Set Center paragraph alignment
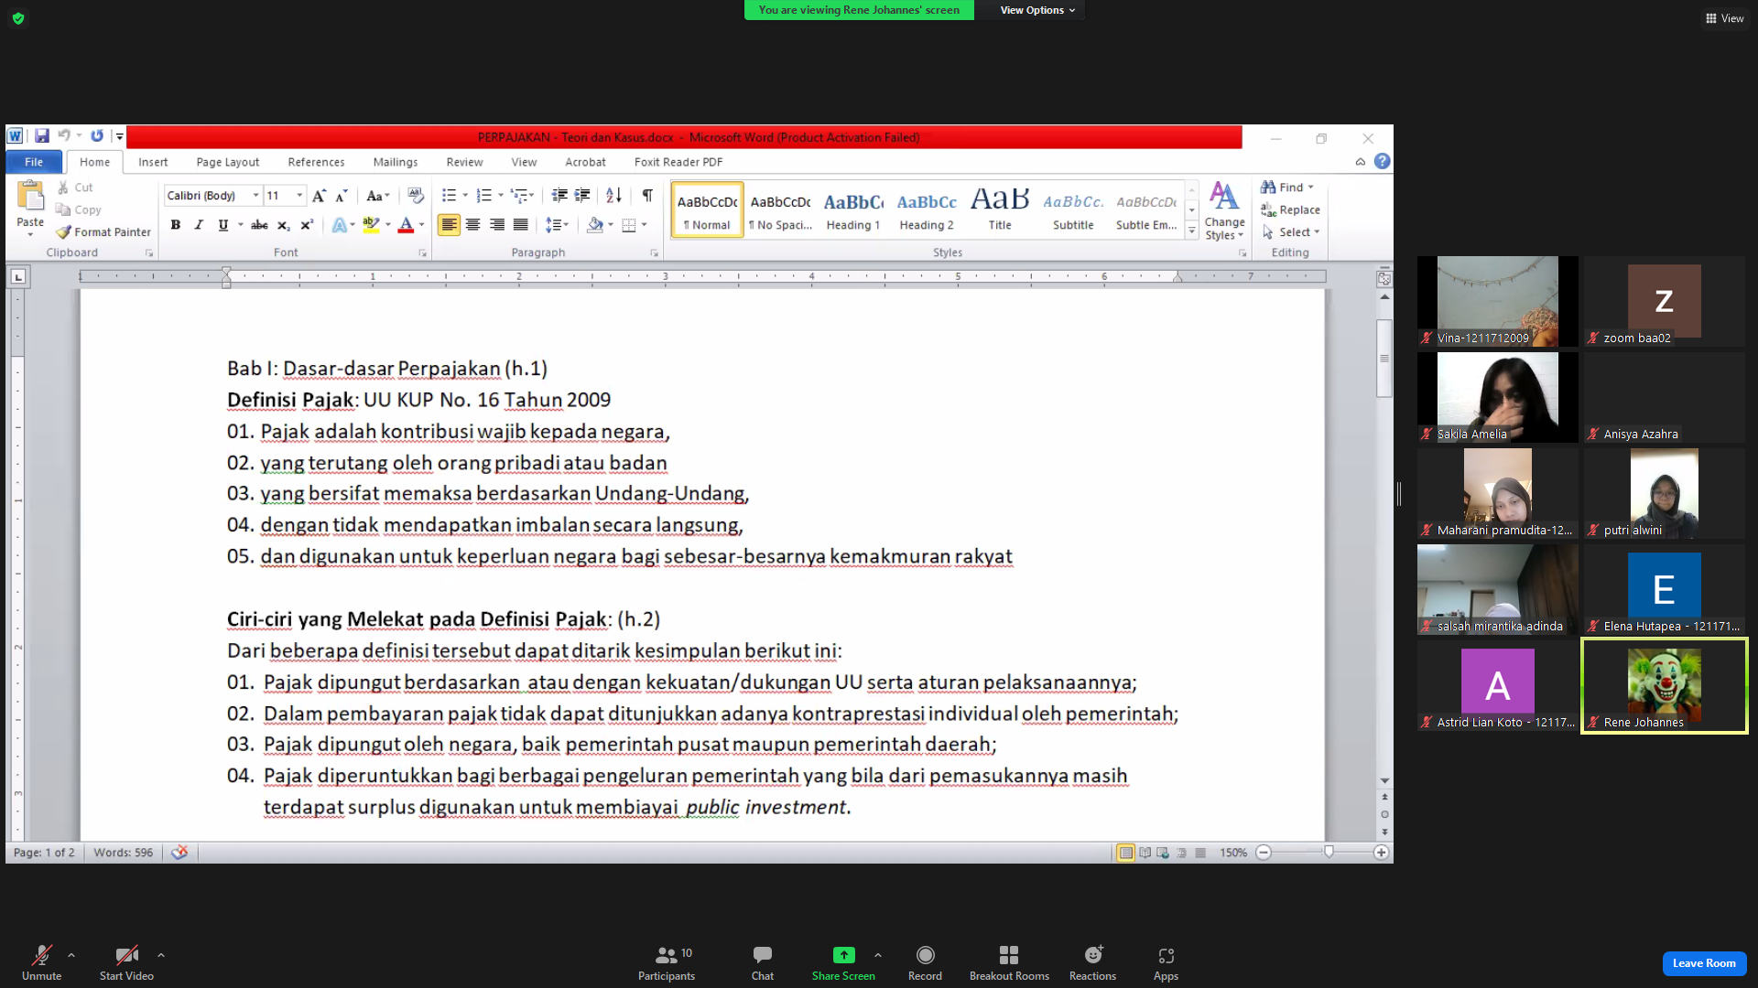Image resolution: width=1758 pixels, height=988 pixels. pyautogui.click(x=472, y=225)
